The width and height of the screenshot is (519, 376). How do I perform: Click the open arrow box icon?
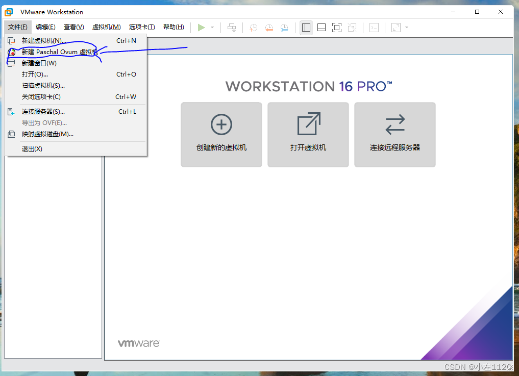[x=308, y=124]
